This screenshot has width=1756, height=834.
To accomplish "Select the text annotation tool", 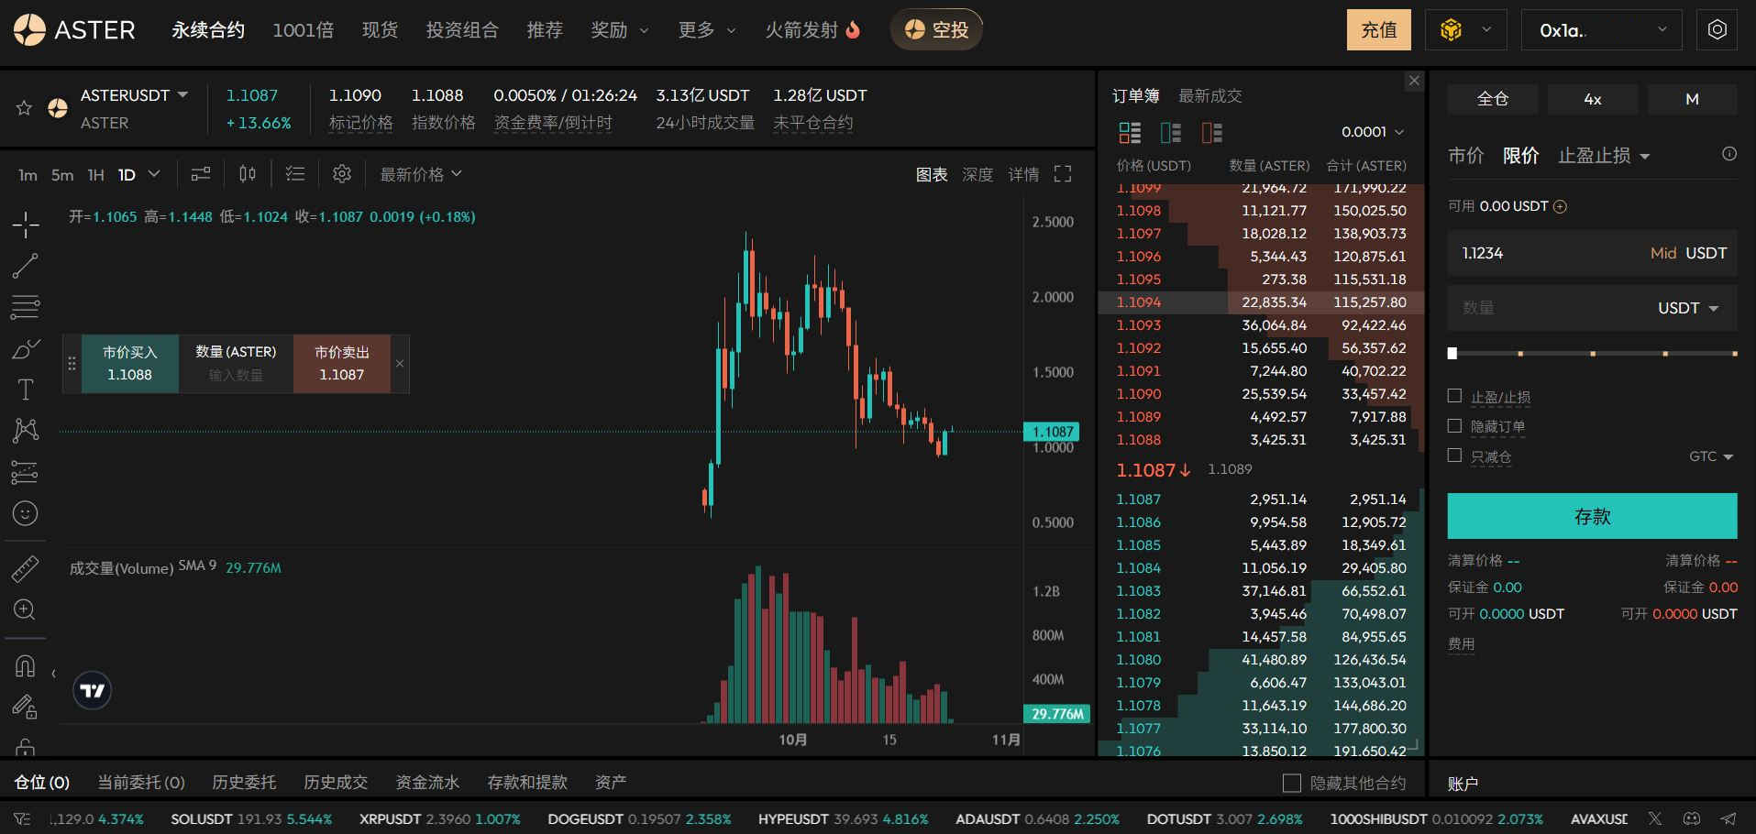I will point(25,390).
